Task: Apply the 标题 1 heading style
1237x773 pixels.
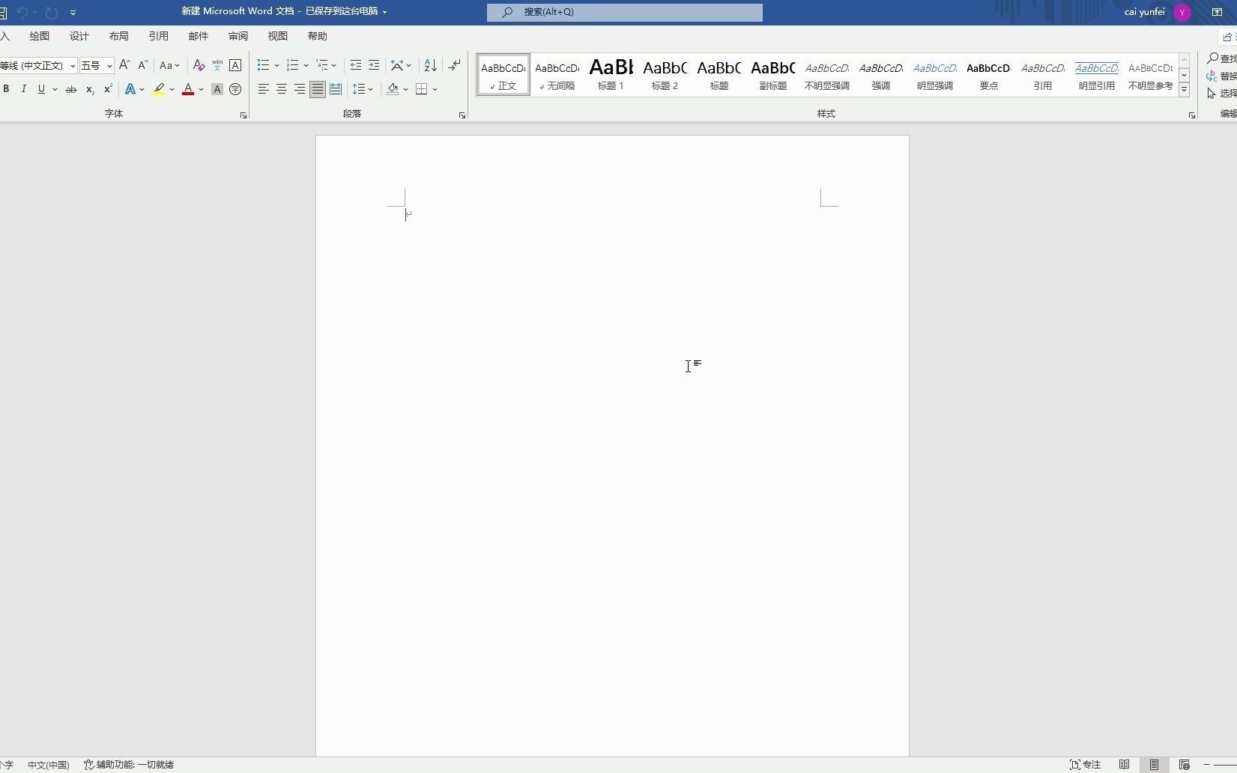Action: pyautogui.click(x=610, y=75)
